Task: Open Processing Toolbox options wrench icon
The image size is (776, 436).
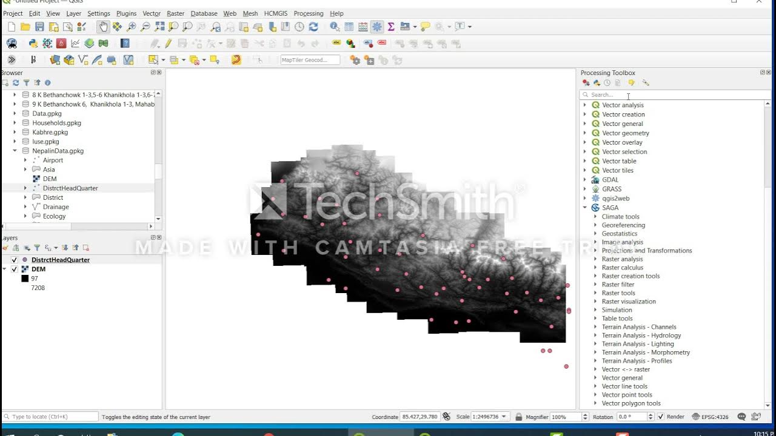Action: click(x=646, y=83)
